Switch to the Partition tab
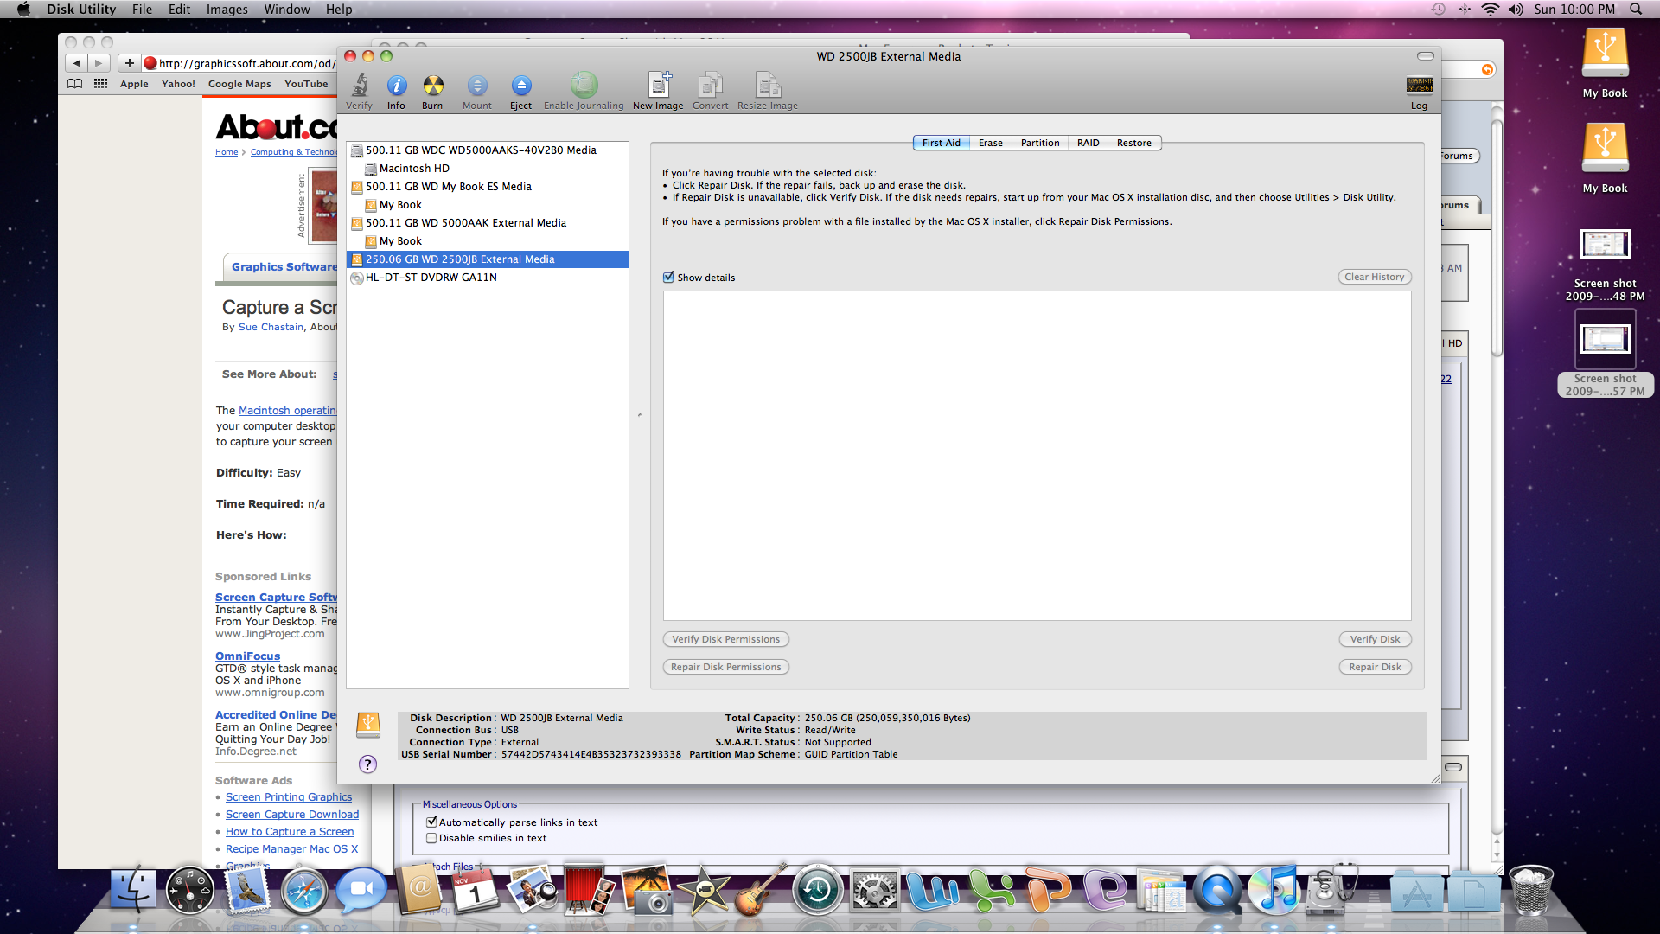Screen dimensions: 1660x934 click(x=1040, y=144)
